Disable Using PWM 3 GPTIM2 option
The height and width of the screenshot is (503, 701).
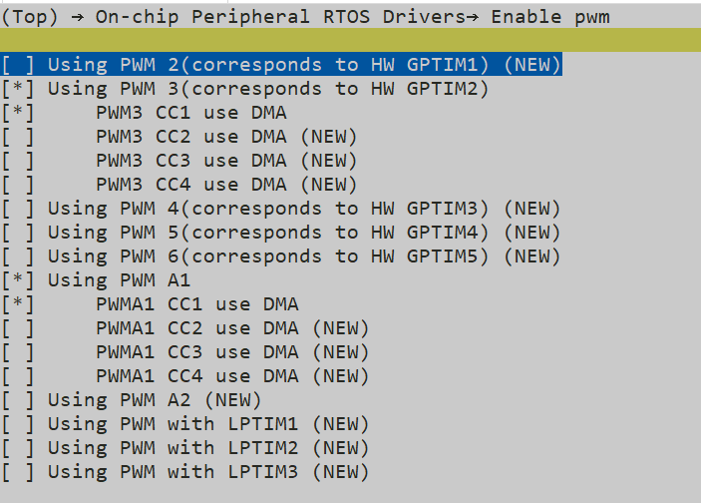pos(19,89)
